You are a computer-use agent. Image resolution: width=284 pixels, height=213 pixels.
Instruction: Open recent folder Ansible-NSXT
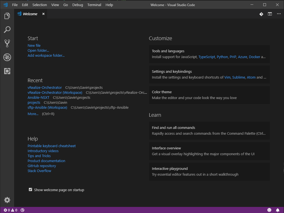coord(38,97)
